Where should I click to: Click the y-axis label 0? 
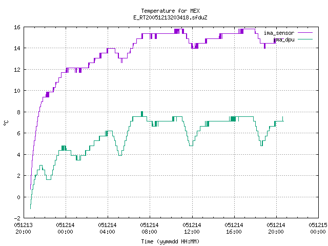pyautogui.click(x=18, y=197)
